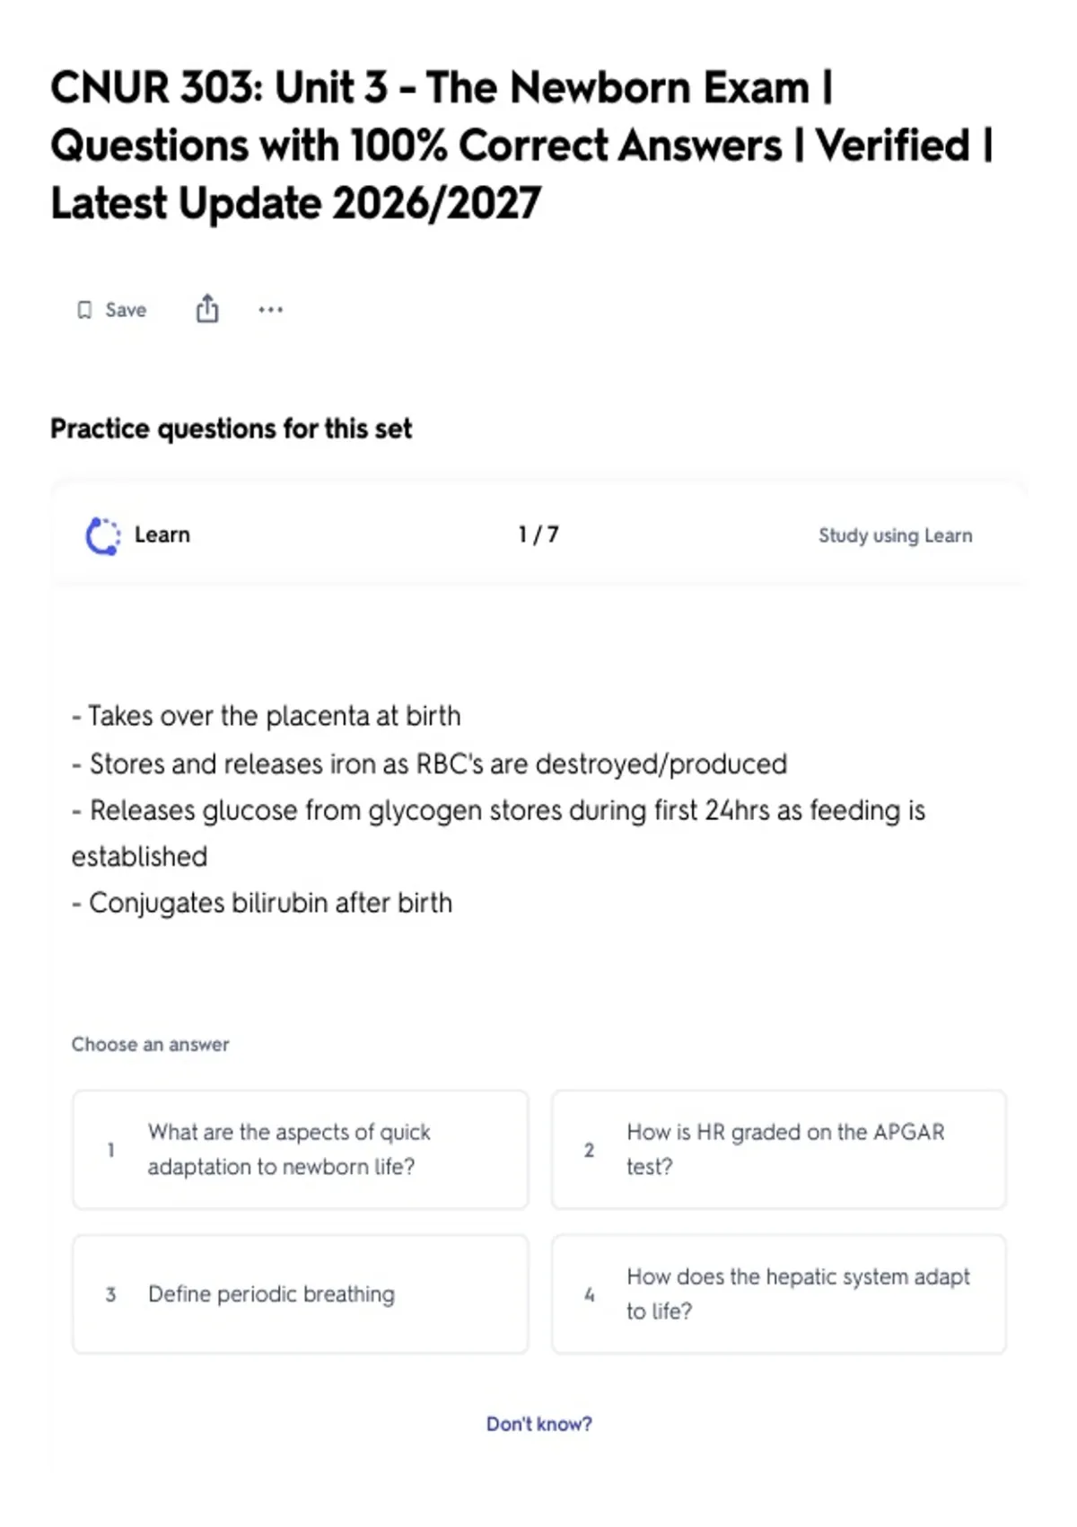The width and height of the screenshot is (1077, 1527).
Task: Click the Save bookmark icon
Action: coord(84,310)
